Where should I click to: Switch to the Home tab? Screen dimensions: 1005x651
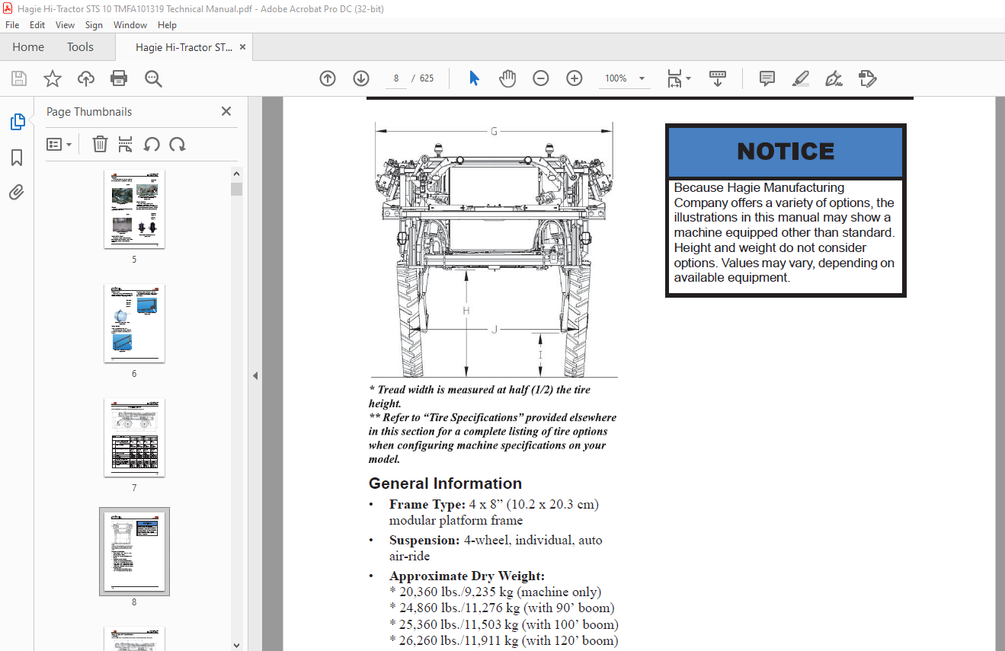[28, 47]
